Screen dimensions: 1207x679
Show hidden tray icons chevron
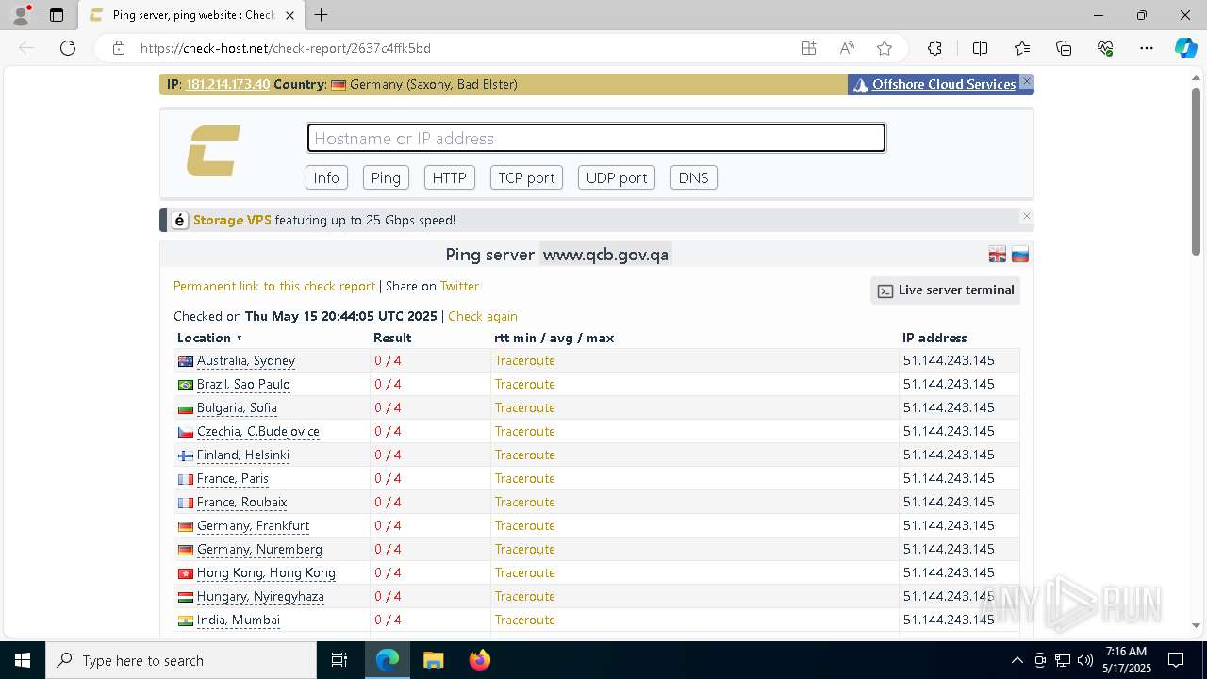pos(1017,660)
